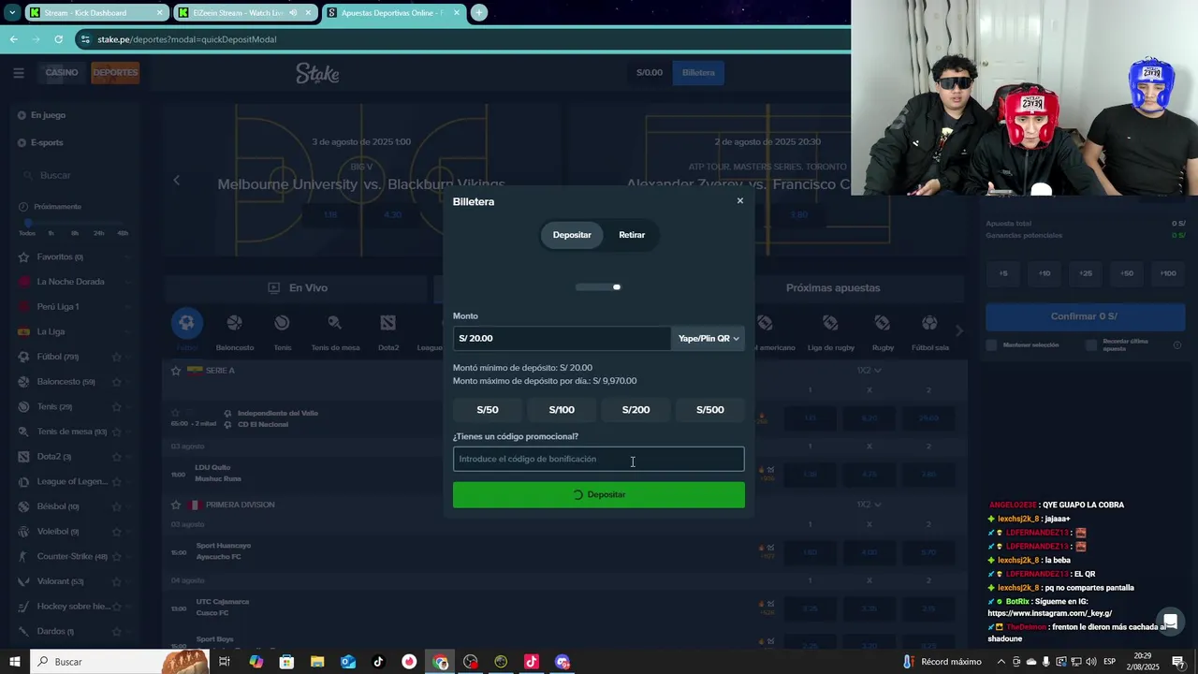This screenshot has width=1198, height=674.
Task: Star the SERIE A league
Action: point(176,371)
